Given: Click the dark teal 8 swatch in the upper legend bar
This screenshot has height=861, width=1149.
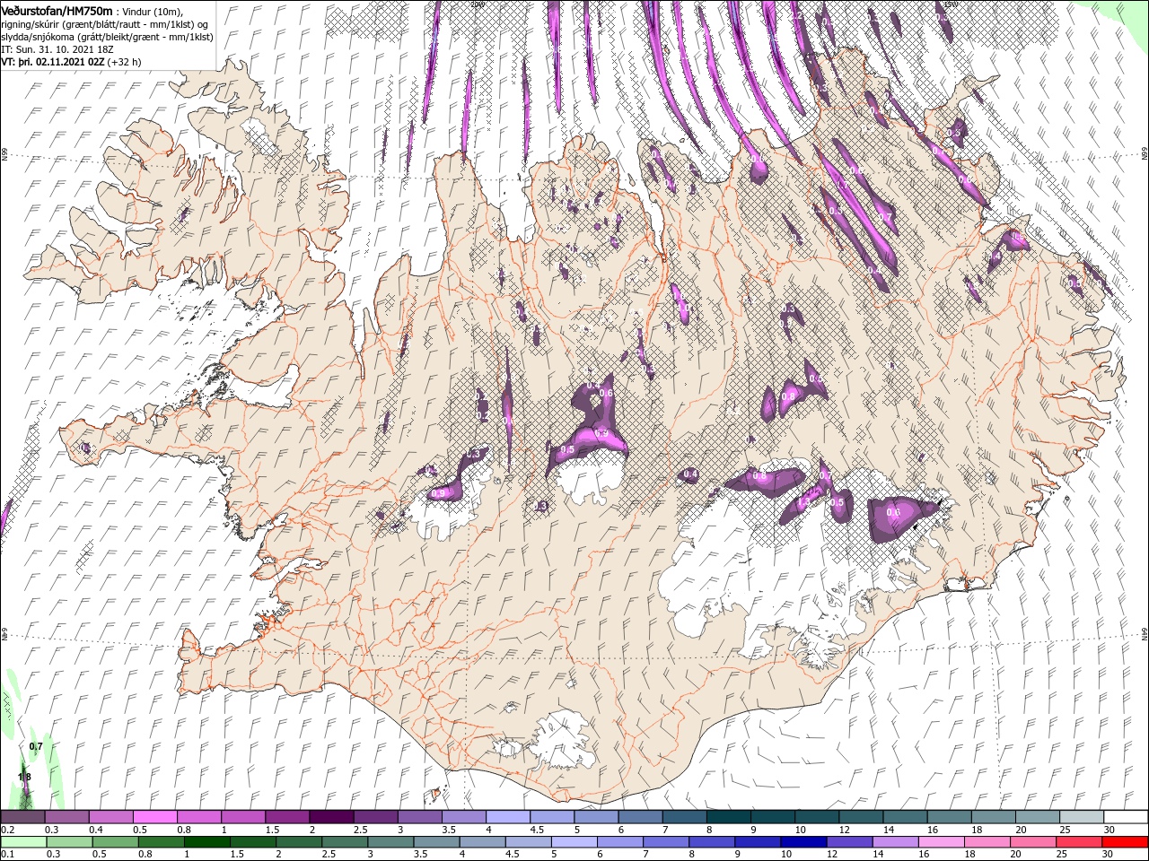Looking at the screenshot, I should (x=729, y=817).
